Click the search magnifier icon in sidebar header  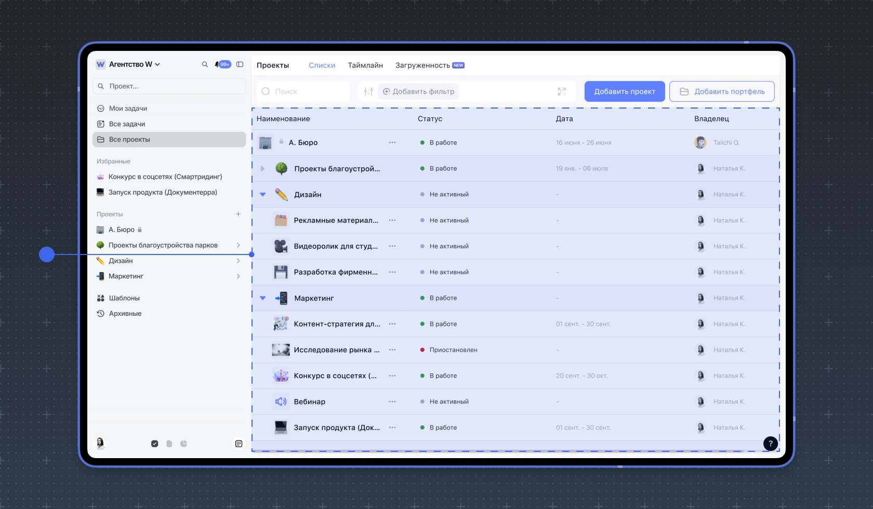point(205,64)
